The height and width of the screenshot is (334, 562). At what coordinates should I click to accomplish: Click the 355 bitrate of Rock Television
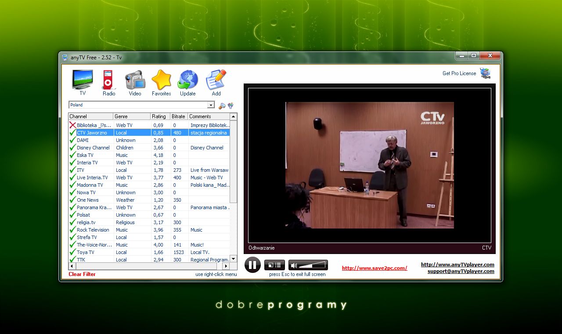tap(177, 230)
